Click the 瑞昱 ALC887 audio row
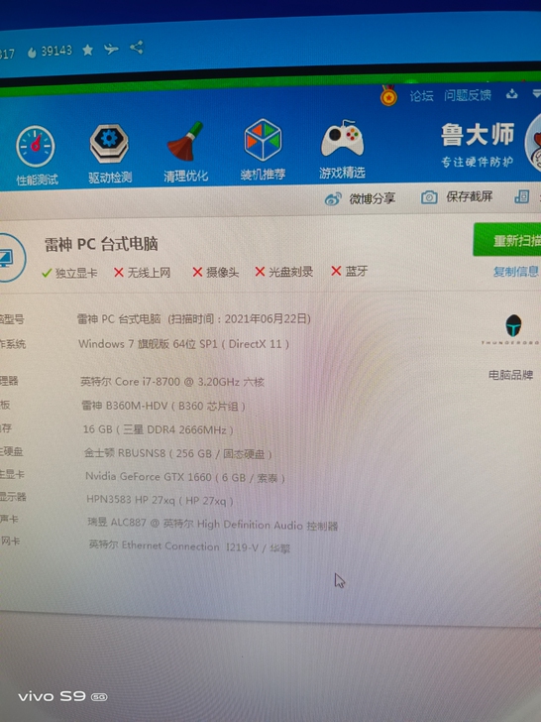 coord(212,524)
